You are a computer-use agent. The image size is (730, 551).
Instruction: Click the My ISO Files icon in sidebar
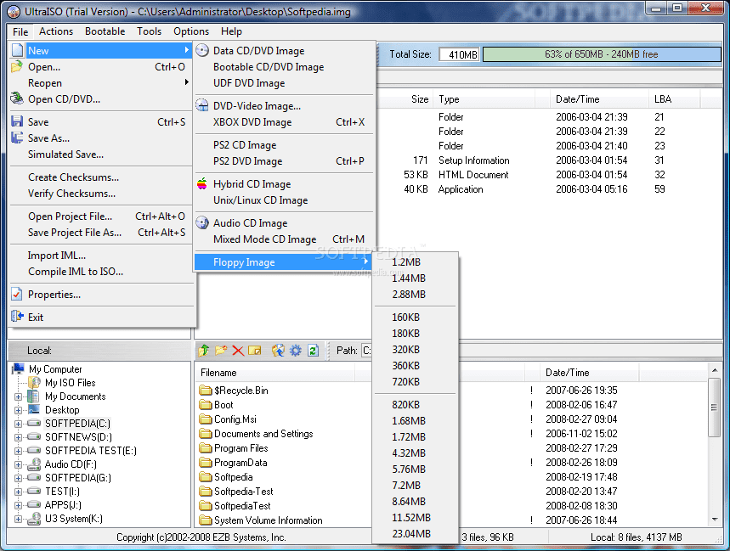(x=33, y=383)
